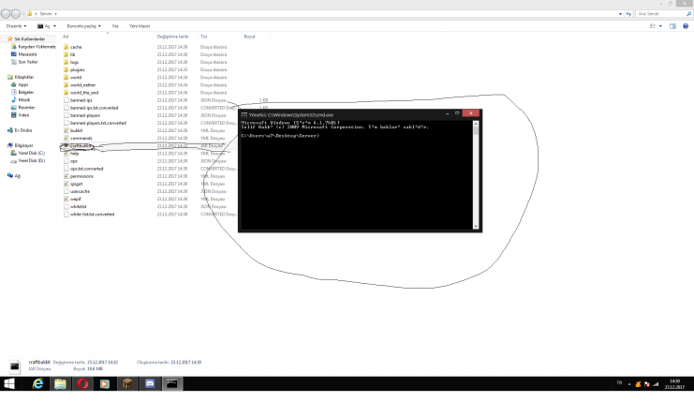Screen dimensions: 694x417
Task: Open Resimler library in sidebar
Action: click(x=26, y=107)
